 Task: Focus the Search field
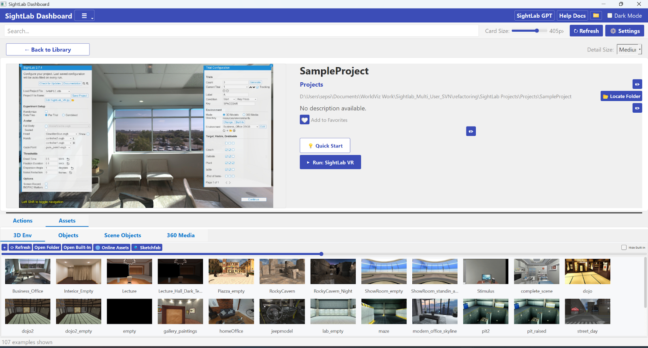click(241, 31)
